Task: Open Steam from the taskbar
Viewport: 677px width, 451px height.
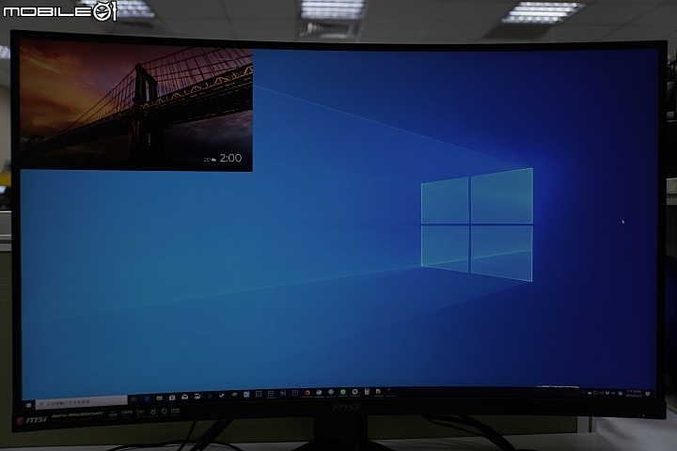Action: pyautogui.click(x=222, y=396)
